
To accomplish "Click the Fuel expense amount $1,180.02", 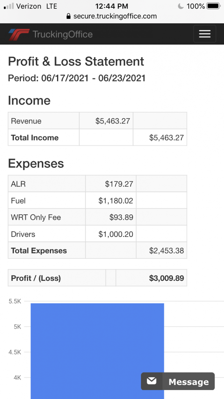I will click(116, 201).
